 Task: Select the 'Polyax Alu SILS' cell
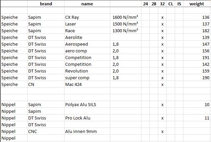click(87, 104)
